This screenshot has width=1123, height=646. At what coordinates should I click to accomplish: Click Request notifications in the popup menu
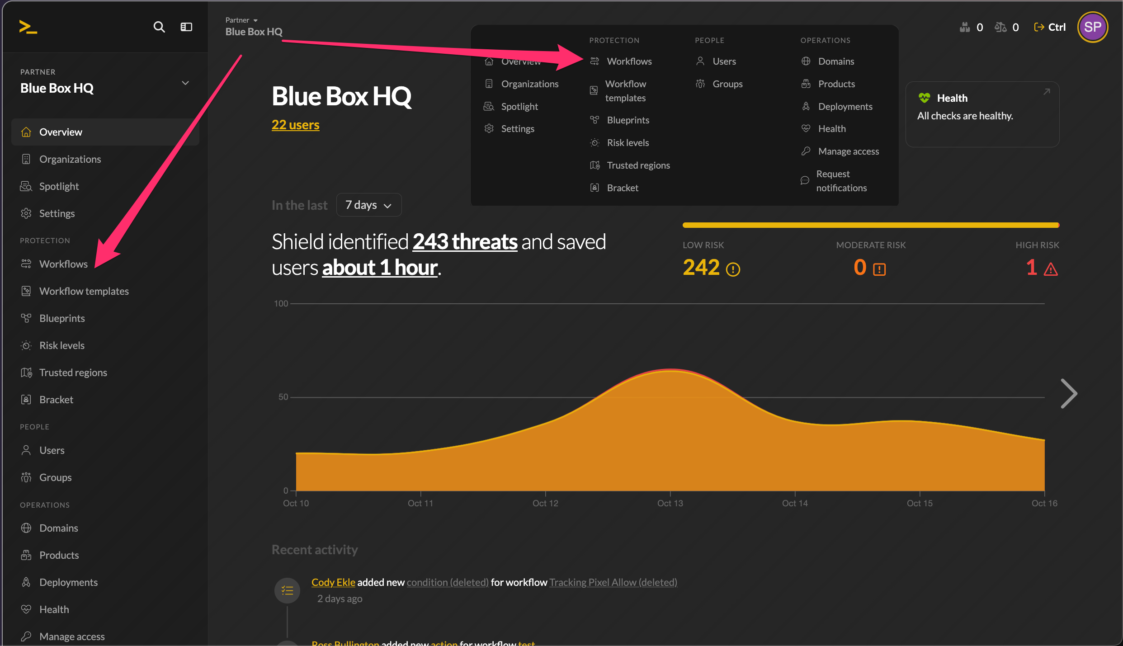pos(841,181)
